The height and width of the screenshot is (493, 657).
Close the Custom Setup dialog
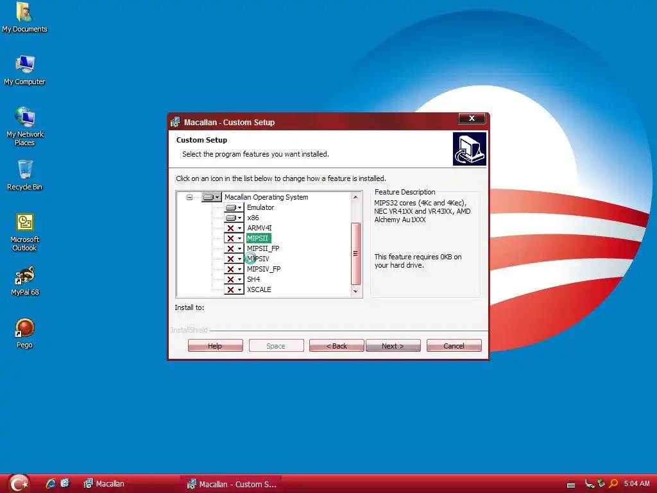click(472, 118)
